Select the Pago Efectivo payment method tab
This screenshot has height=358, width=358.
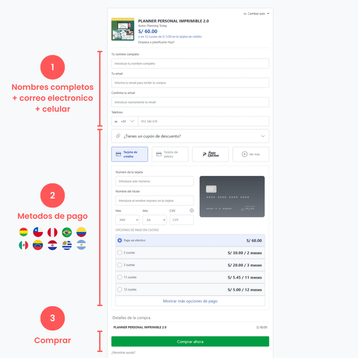tap(210, 154)
